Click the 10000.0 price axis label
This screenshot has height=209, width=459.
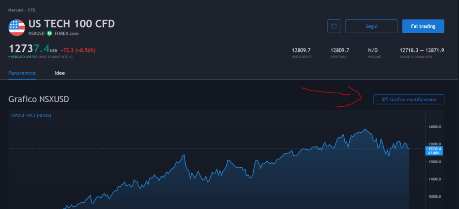[x=435, y=196]
